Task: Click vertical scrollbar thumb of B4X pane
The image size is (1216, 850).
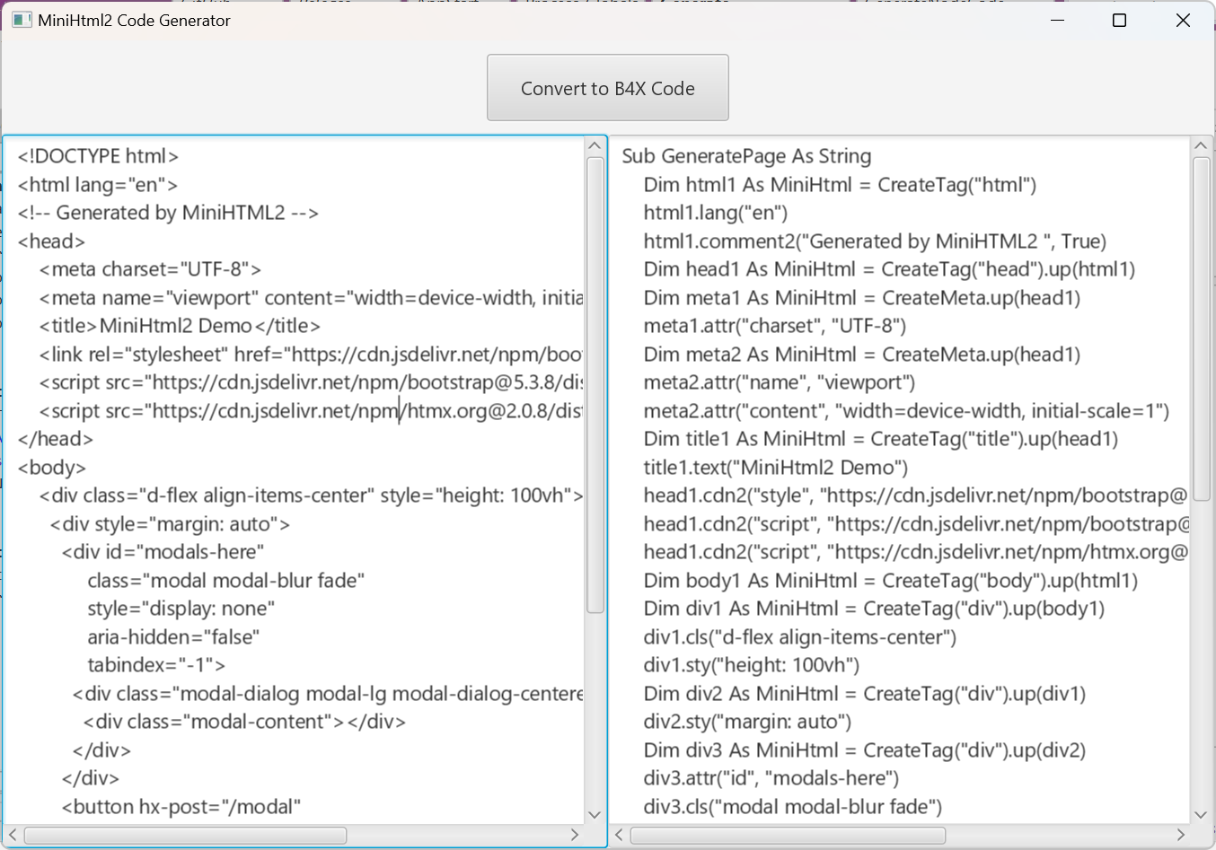Action: coord(1201,328)
